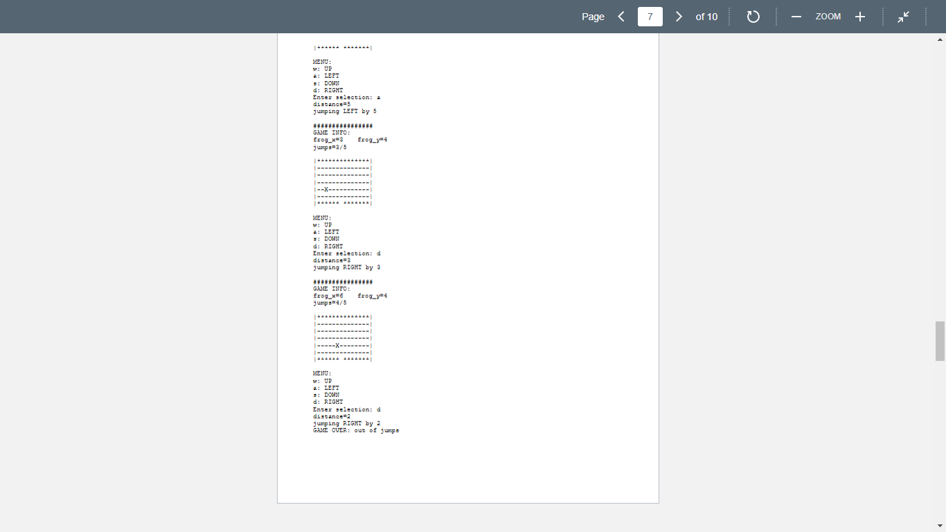The width and height of the screenshot is (946, 532).
Task: Click the 'frog_x=6' text
Action: [x=328, y=296]
